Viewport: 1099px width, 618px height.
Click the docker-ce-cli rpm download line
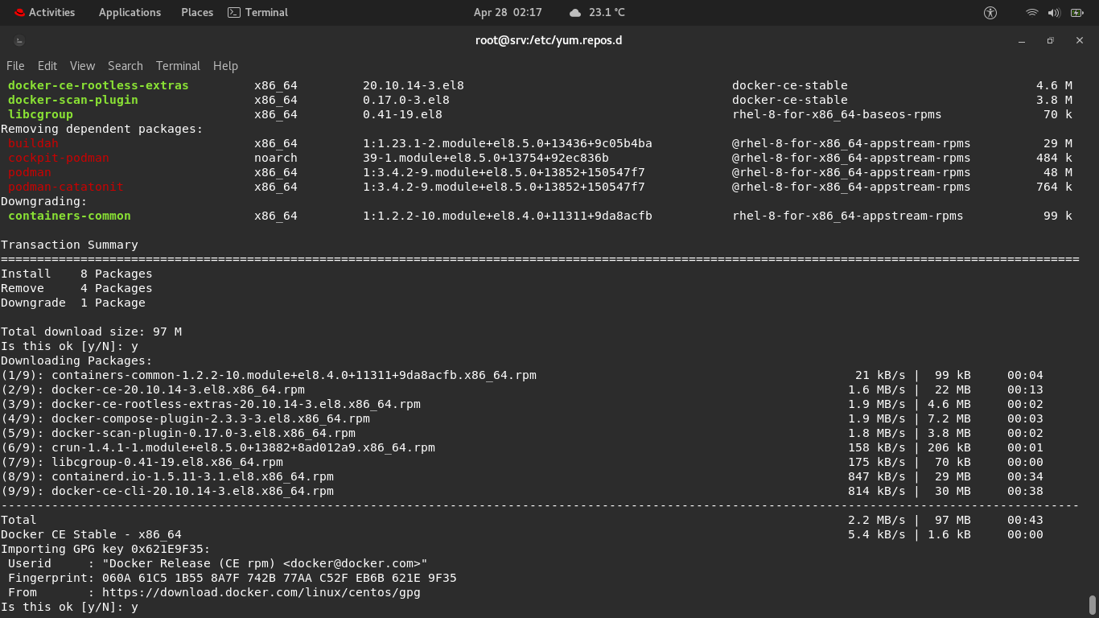tap(522, 491)
